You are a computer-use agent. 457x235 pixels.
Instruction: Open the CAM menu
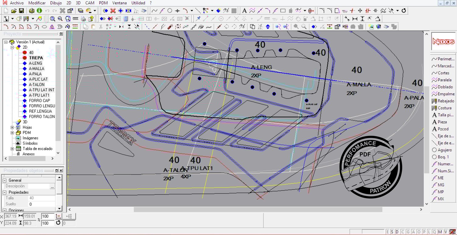(x=90, y=3)
